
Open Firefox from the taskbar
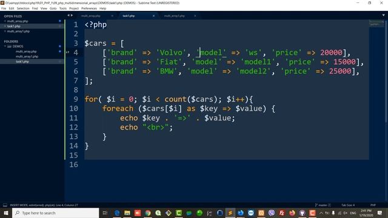(292, 213)
